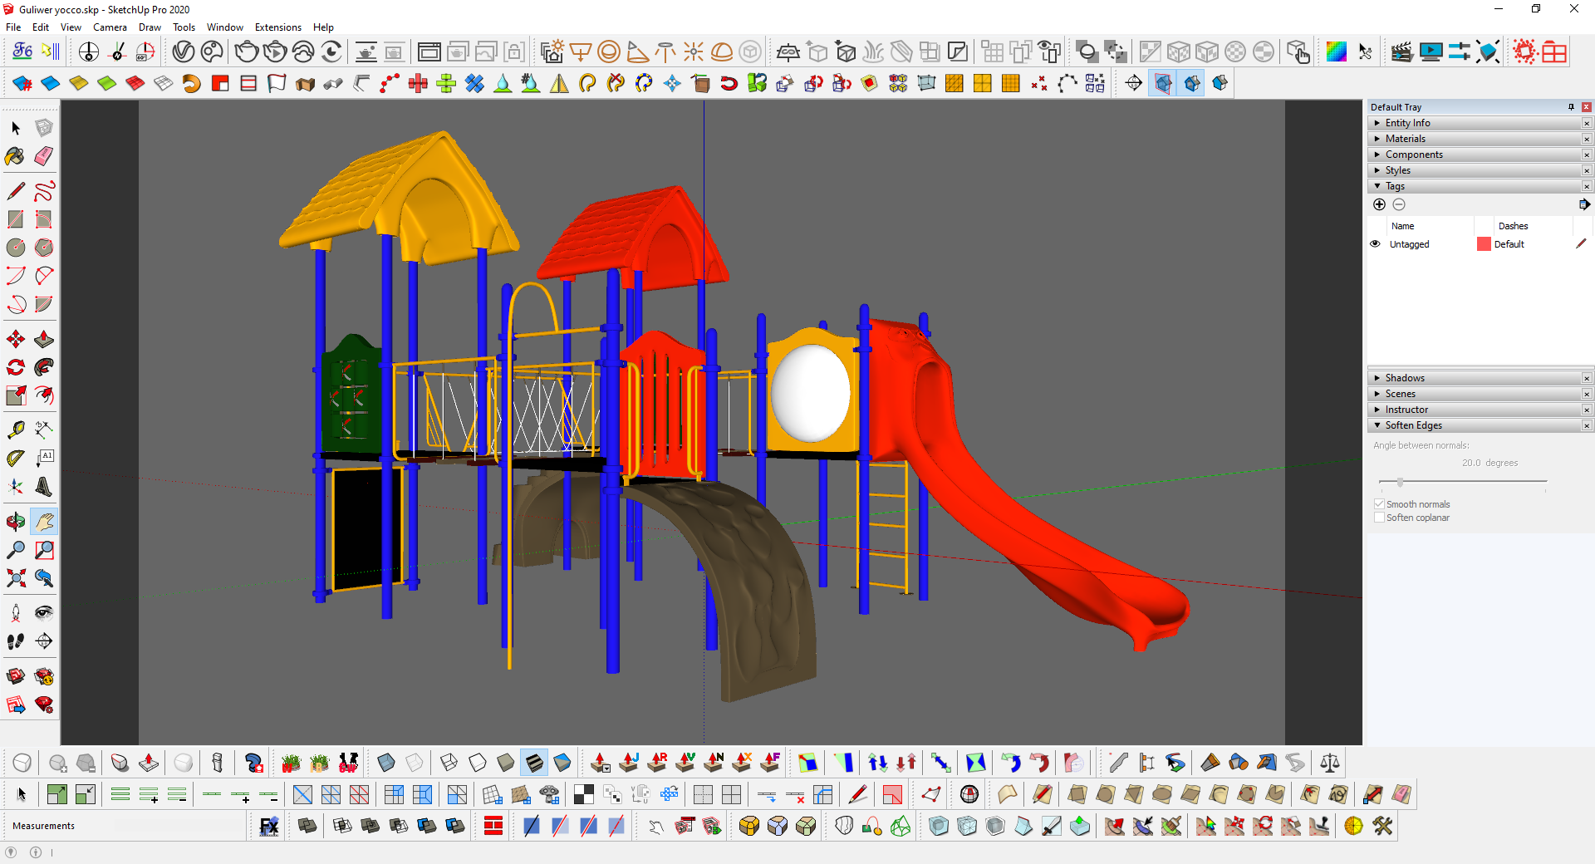Image resolution: width=1595 pixels, height=864 pixels.
Task: Select the Rotate tool
Action: pos(16,367)
